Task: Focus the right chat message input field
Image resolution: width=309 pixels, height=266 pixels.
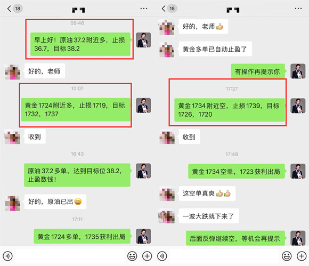Action: [224, 256]
